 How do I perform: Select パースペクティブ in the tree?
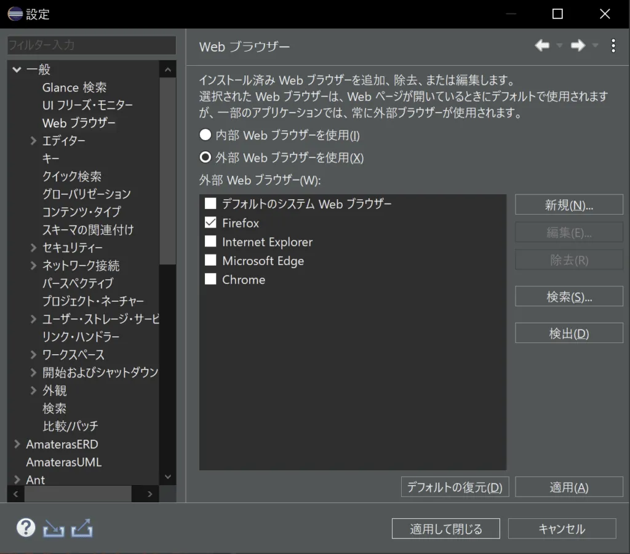(78, 283)
